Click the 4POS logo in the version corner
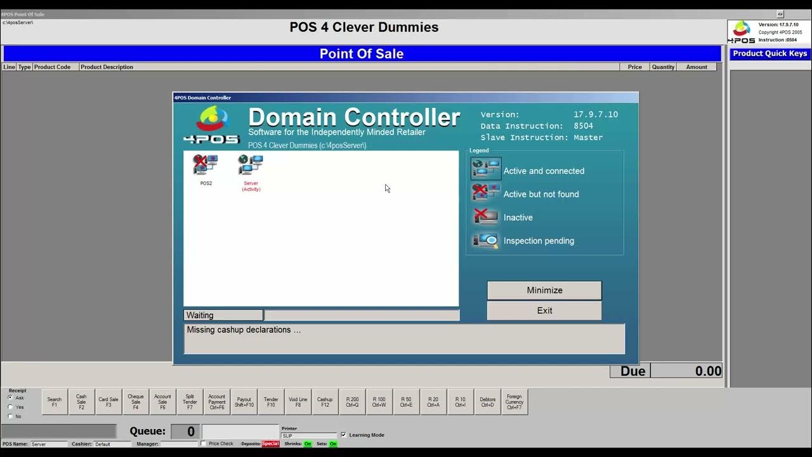This screenshot has width=812, height=457. [741, 32]
